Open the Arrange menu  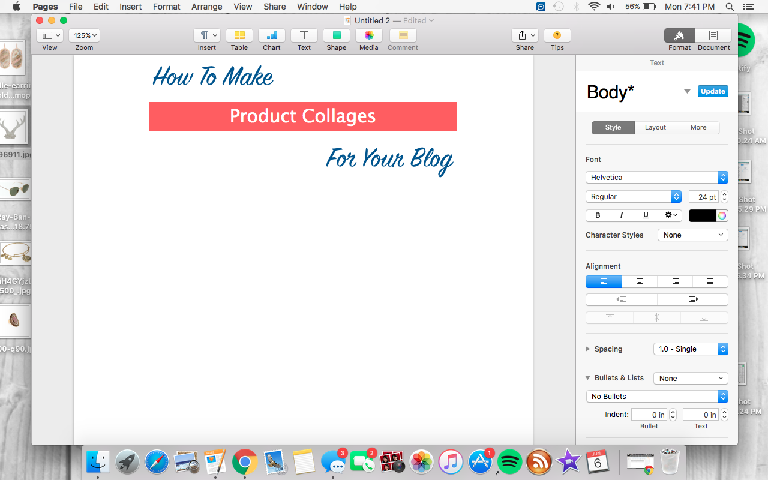[x=206, y=7]
